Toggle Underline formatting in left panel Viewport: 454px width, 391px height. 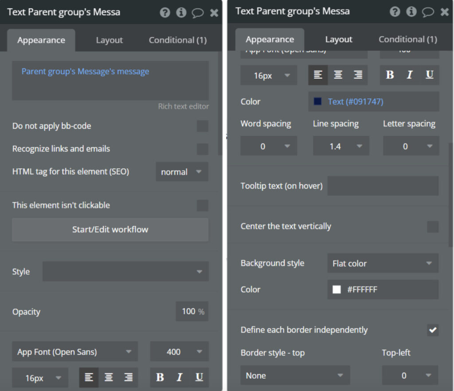tap(199, 377)
